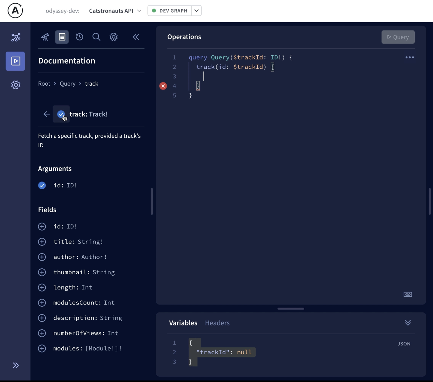
Task: Open the Explorer play icon in sidebar
Action: tap(15, 61)
